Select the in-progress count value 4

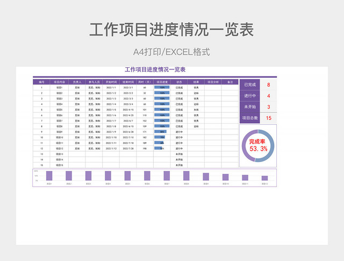tap(269, 96)
